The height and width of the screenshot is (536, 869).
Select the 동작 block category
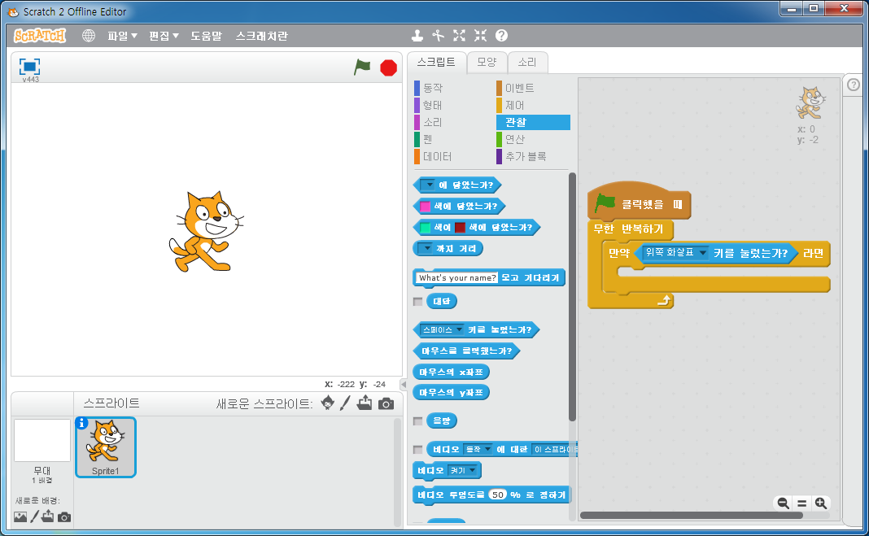(x=433, y=88)
